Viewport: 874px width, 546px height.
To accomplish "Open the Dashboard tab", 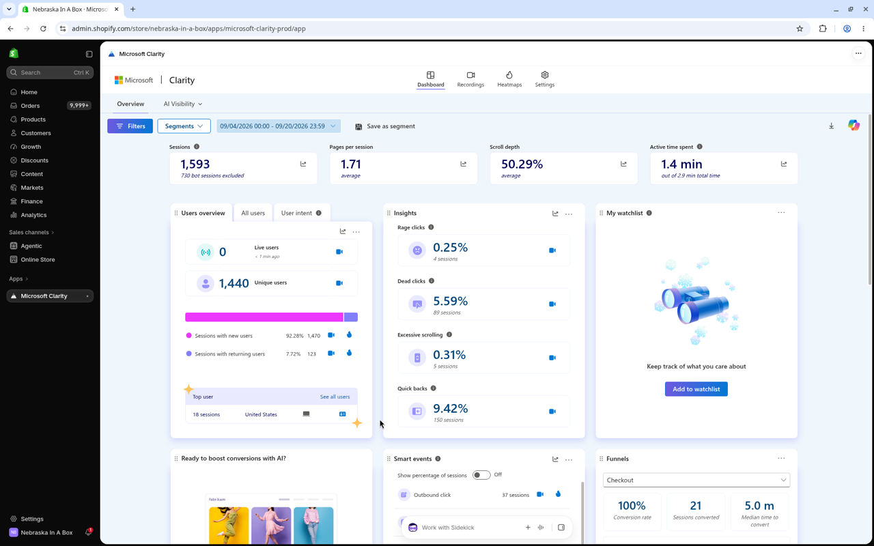I will point(431,79).
